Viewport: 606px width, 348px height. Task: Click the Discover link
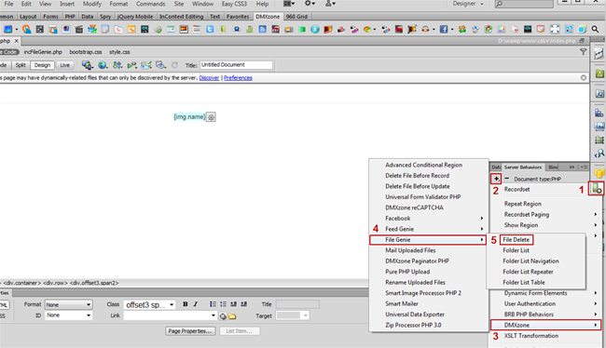pos(209,78)
